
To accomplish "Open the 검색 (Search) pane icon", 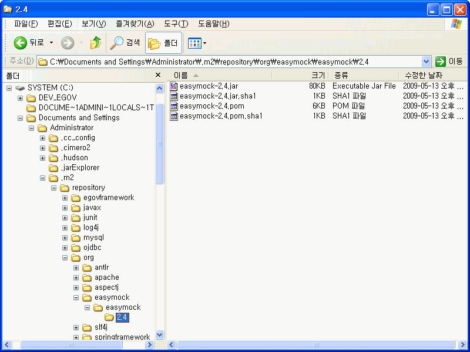I will point(118,42).
